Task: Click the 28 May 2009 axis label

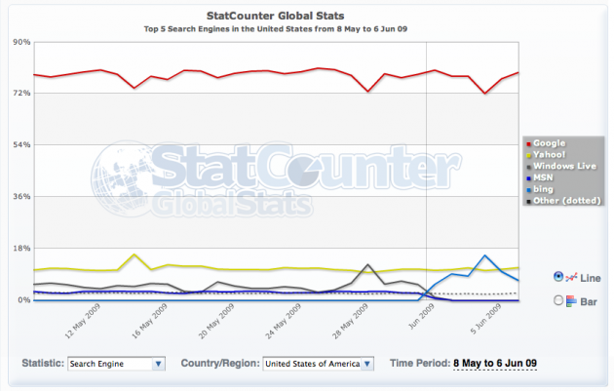Action: pyautogui.click(x=358, y=323)
